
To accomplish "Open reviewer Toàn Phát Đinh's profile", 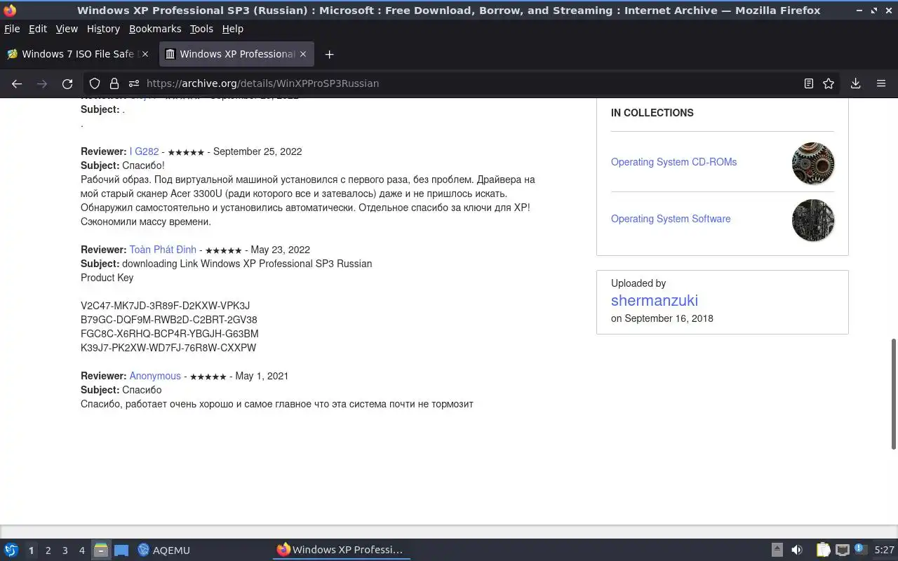I will click(163, 250).
